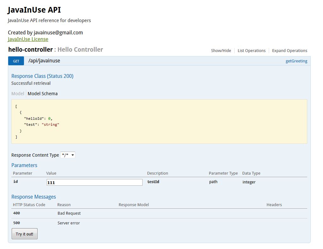Click the Value column header
The height and width of the screenshot is (249, 323).
pos(51,173)
